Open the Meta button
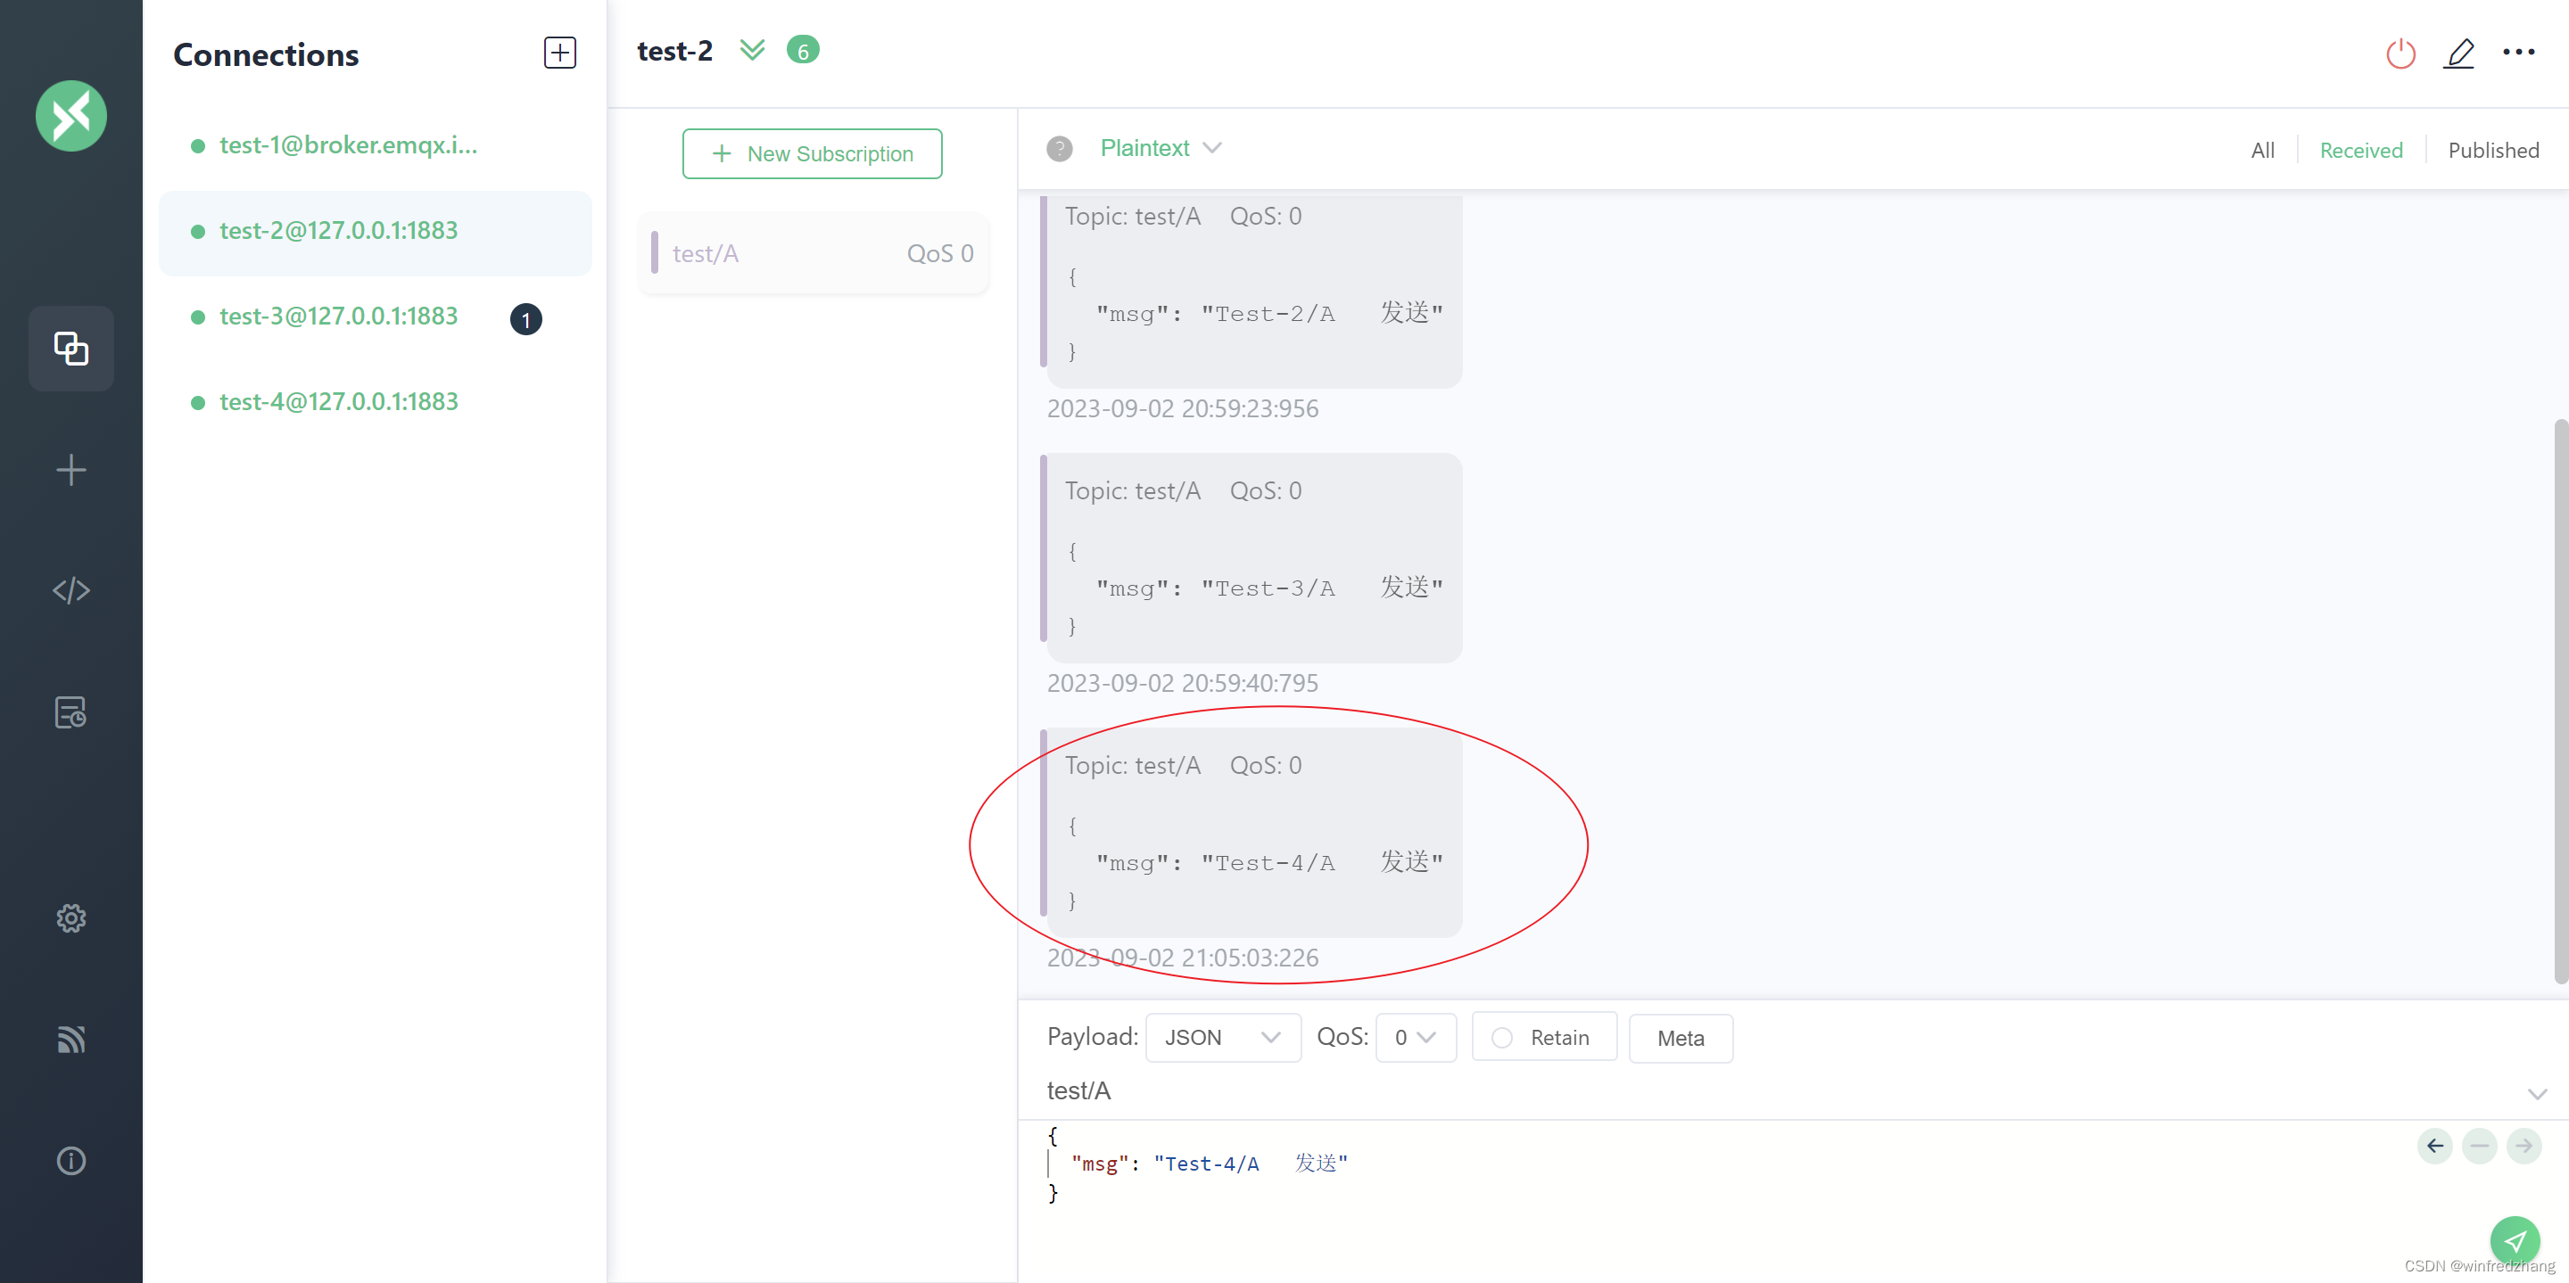Screen dimensions: 2569x1283 tap(1681, 1038)
